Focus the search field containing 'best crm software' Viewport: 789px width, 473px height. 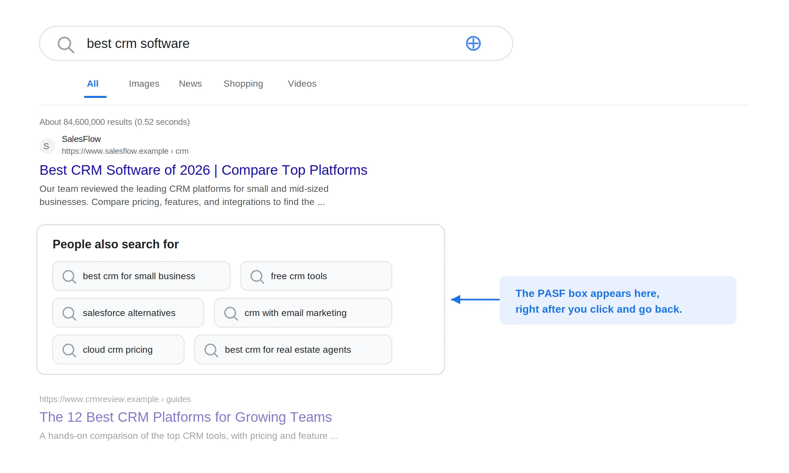276,43
